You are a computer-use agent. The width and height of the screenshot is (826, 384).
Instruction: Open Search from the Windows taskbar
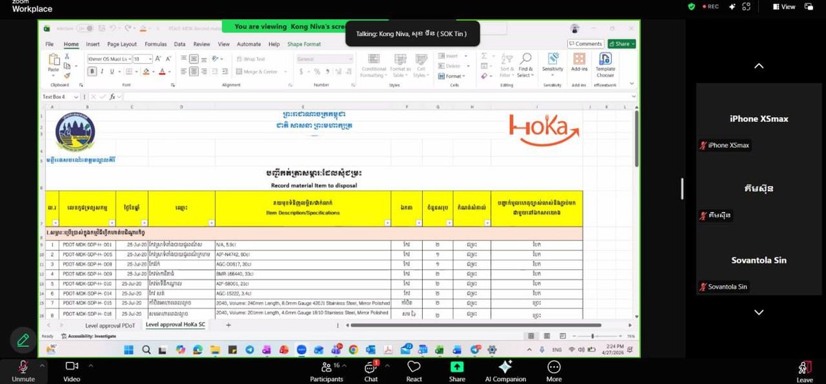pyautogui.click(x=145, y=350)
